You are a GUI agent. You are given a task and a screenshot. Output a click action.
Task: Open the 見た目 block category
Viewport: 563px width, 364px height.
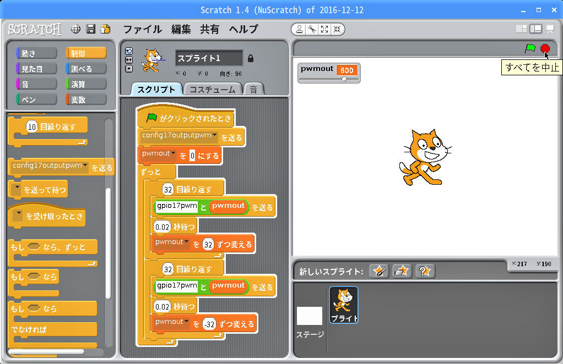[x=36, y=69]
